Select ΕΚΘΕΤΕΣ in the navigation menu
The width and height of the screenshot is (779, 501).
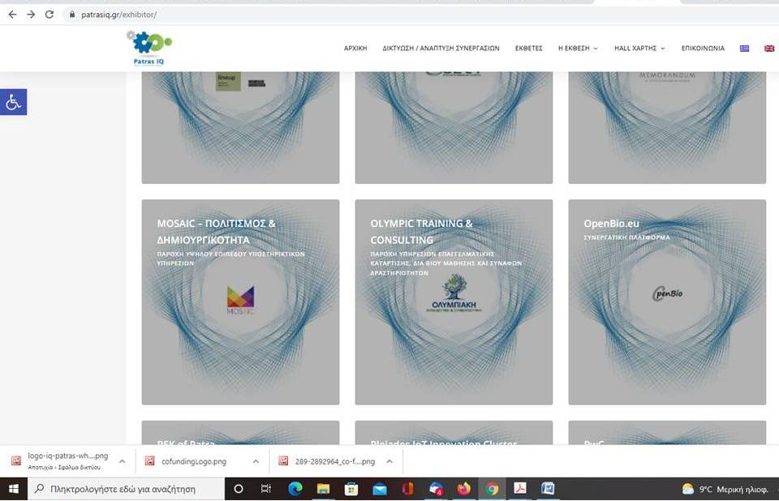pyautogui.click(x=528, y=48)
